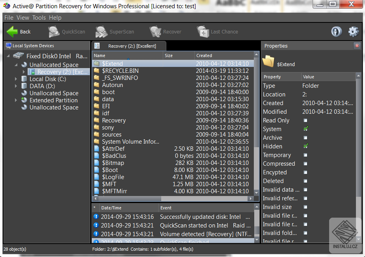The height and width of the screenshot is (257, 365).
Task: Toggle the Compressed checkbox
Action: click(x=305, y=164)
